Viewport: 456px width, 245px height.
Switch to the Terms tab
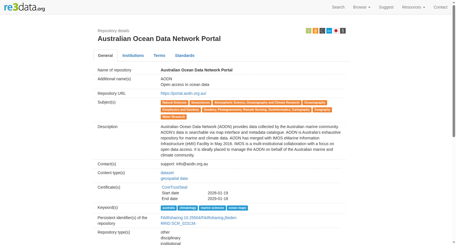(x=159, y=55)
